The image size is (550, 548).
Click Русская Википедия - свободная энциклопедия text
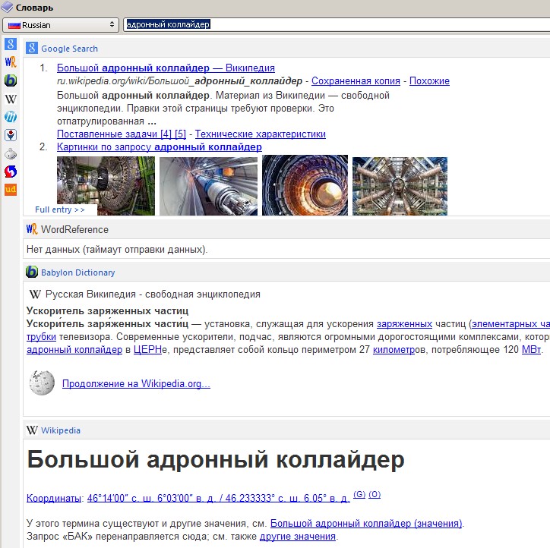coord(153,294)
